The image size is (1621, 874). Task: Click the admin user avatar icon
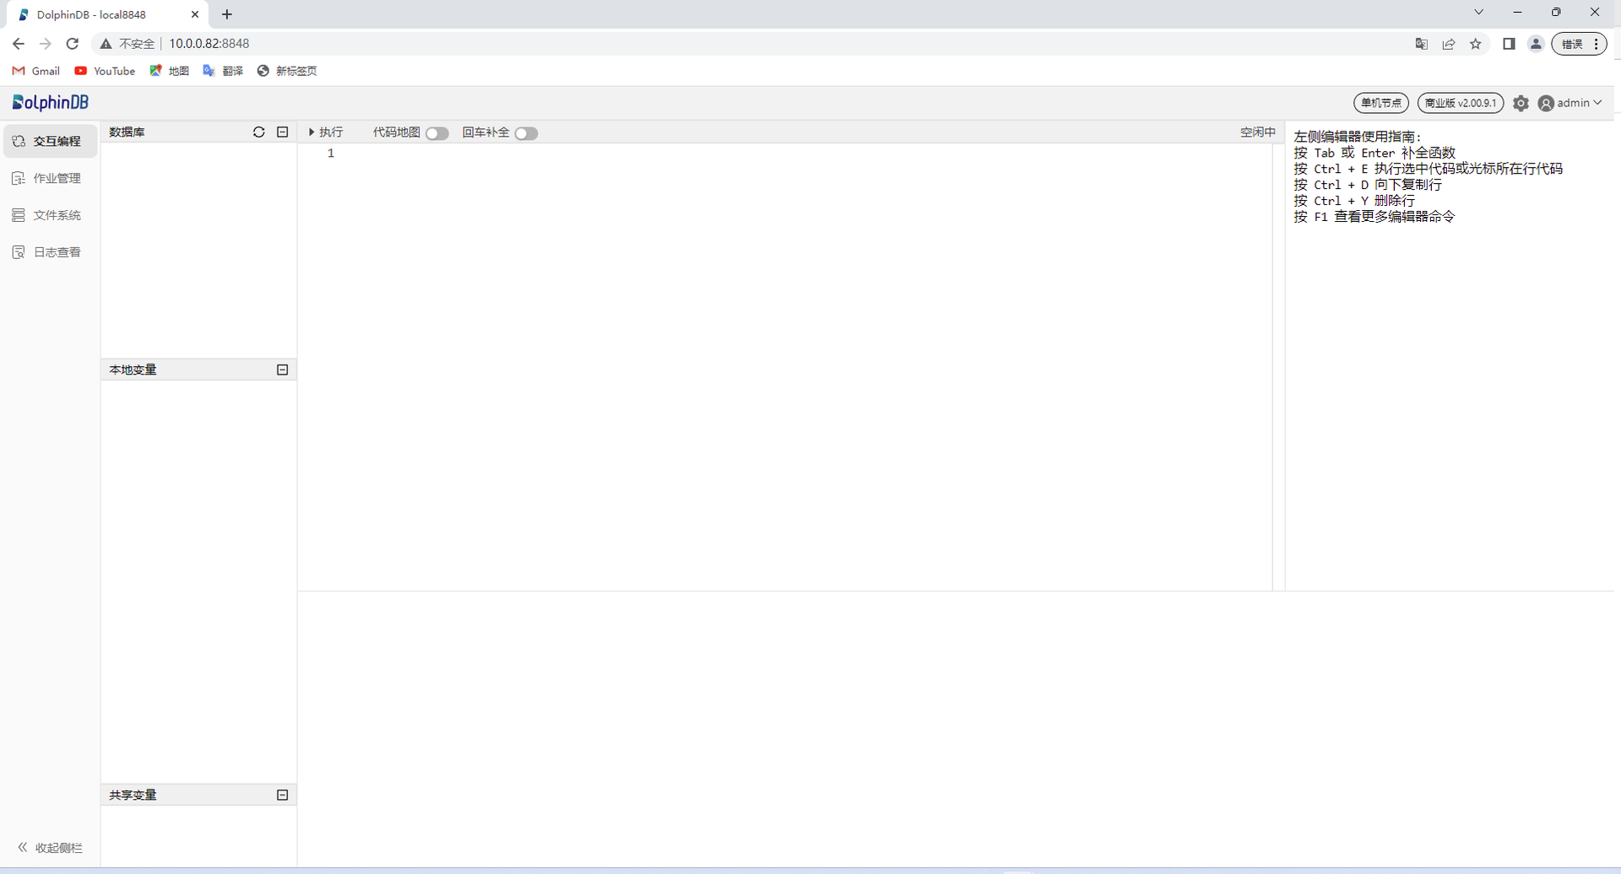click(x=1546, y=103)
